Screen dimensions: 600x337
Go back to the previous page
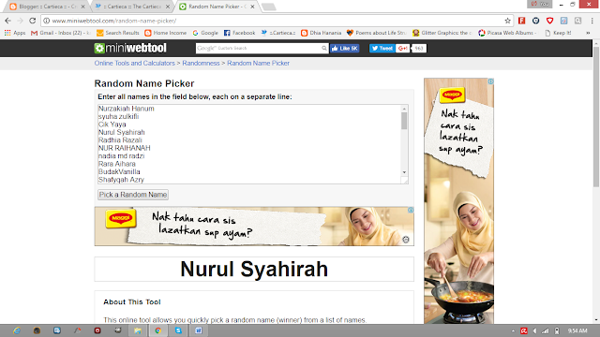[8, 21]
